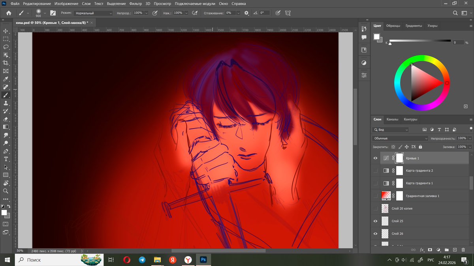The height and width of the screenshot is (266, 474).
Task: Click the K slider in Color panel
Action: (420, 41)
